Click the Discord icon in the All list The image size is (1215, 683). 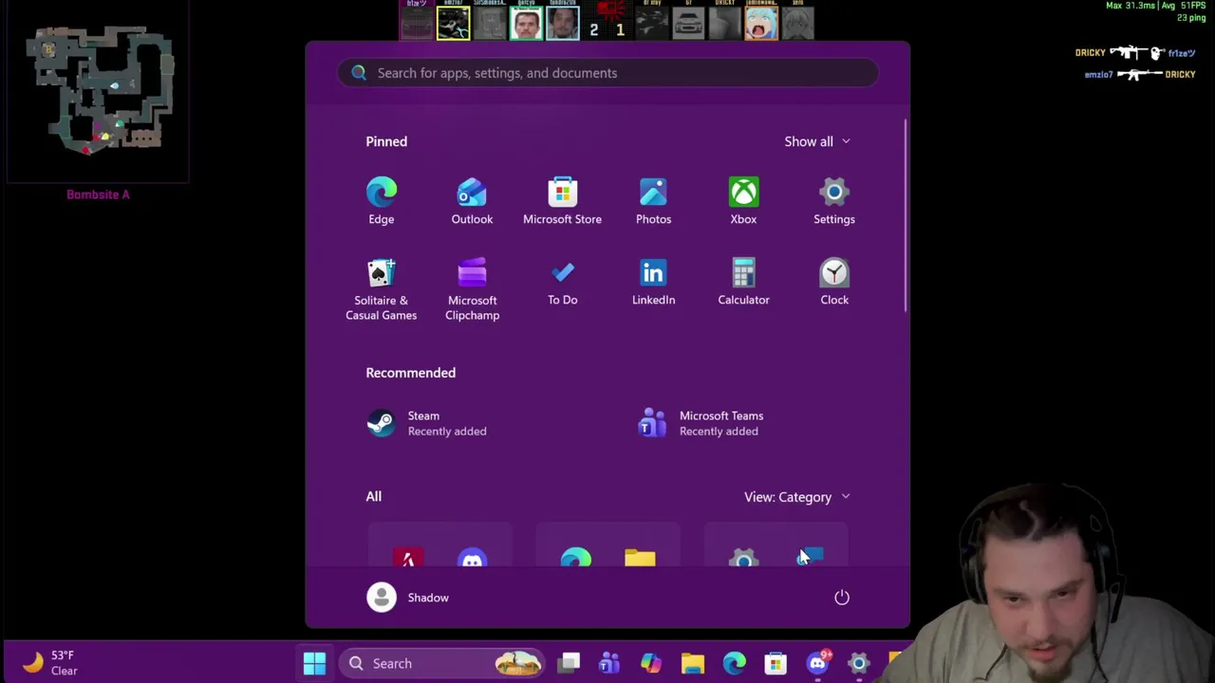[x=472, y=558]
